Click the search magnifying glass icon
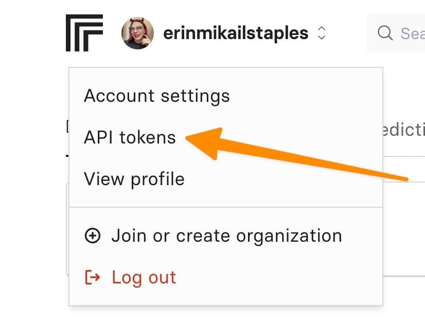Image resolution: width=425 pixels, height=323 pixels. (x=385, y=33)
